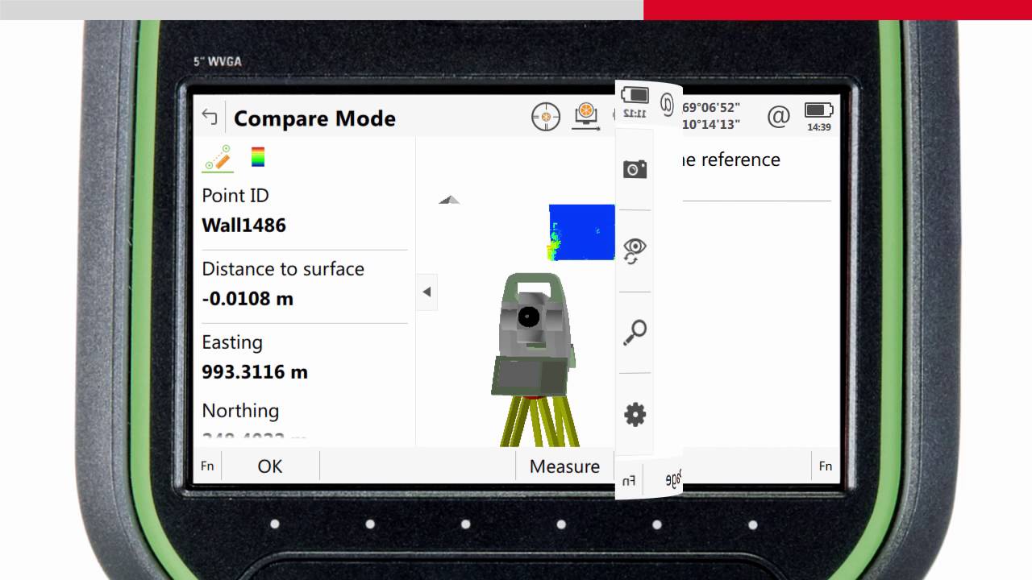This screenshot has height=580, width=1032.
Task: Open the camera tool in side panel
Action: (x=635, y=168)
